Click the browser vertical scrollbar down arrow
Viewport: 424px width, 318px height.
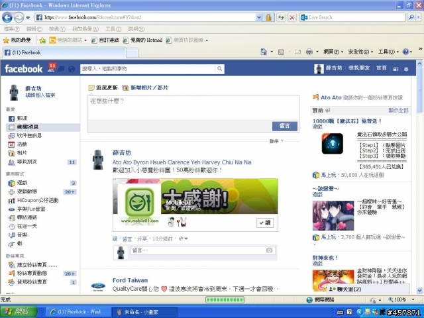[x=419, y=291]
